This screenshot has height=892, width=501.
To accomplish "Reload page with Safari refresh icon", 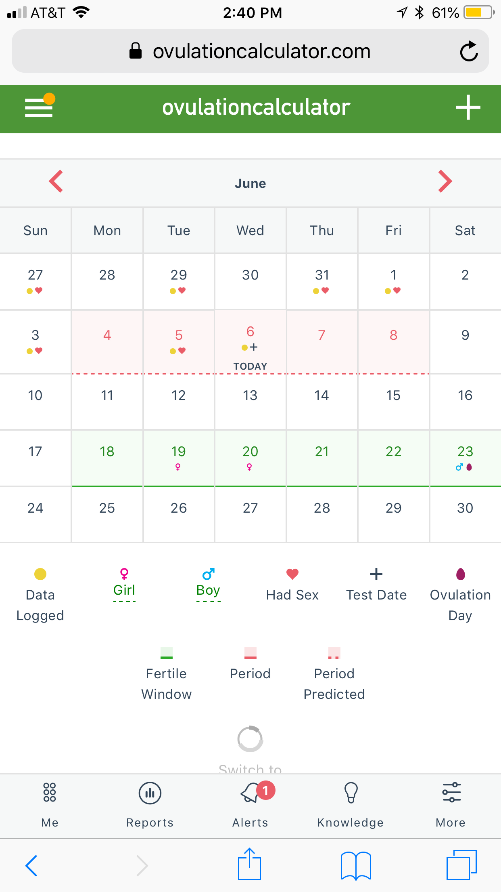I will coord(469,51).
